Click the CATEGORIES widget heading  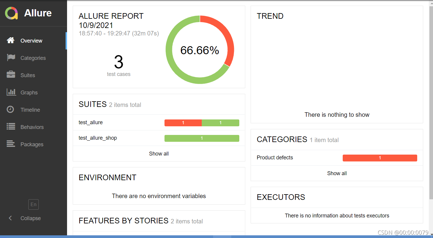coord(282,139)
